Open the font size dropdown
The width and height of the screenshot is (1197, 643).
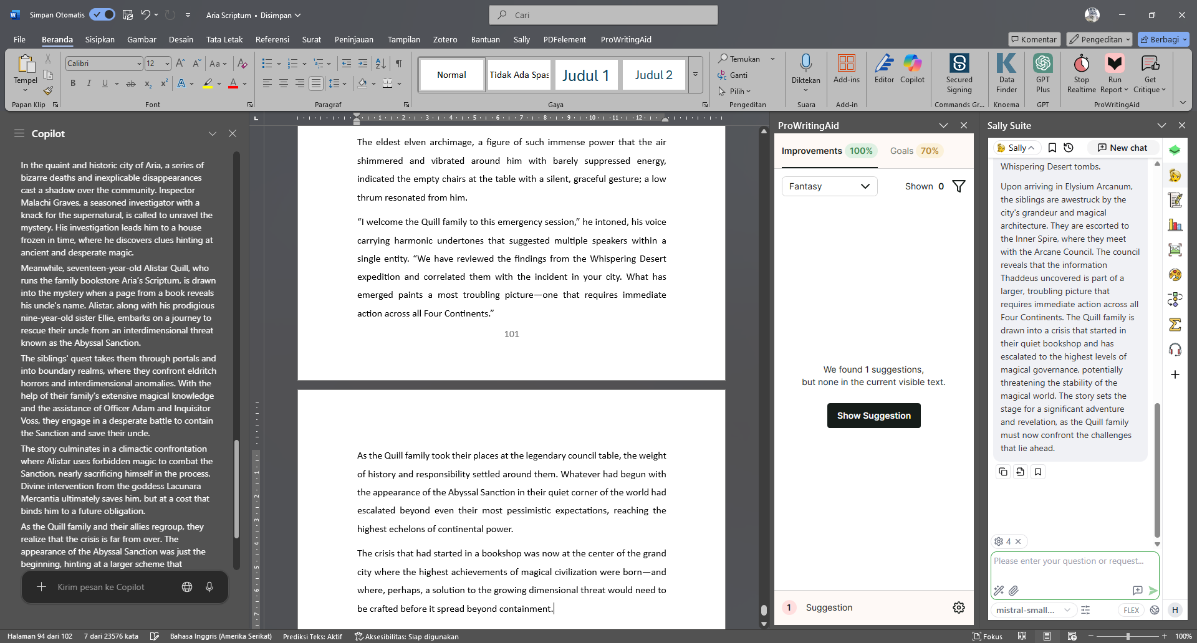pyautogui.click(x=167, y=64)
